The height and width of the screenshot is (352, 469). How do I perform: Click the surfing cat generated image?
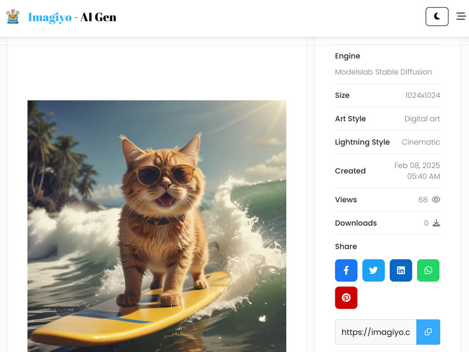(157, 223)
